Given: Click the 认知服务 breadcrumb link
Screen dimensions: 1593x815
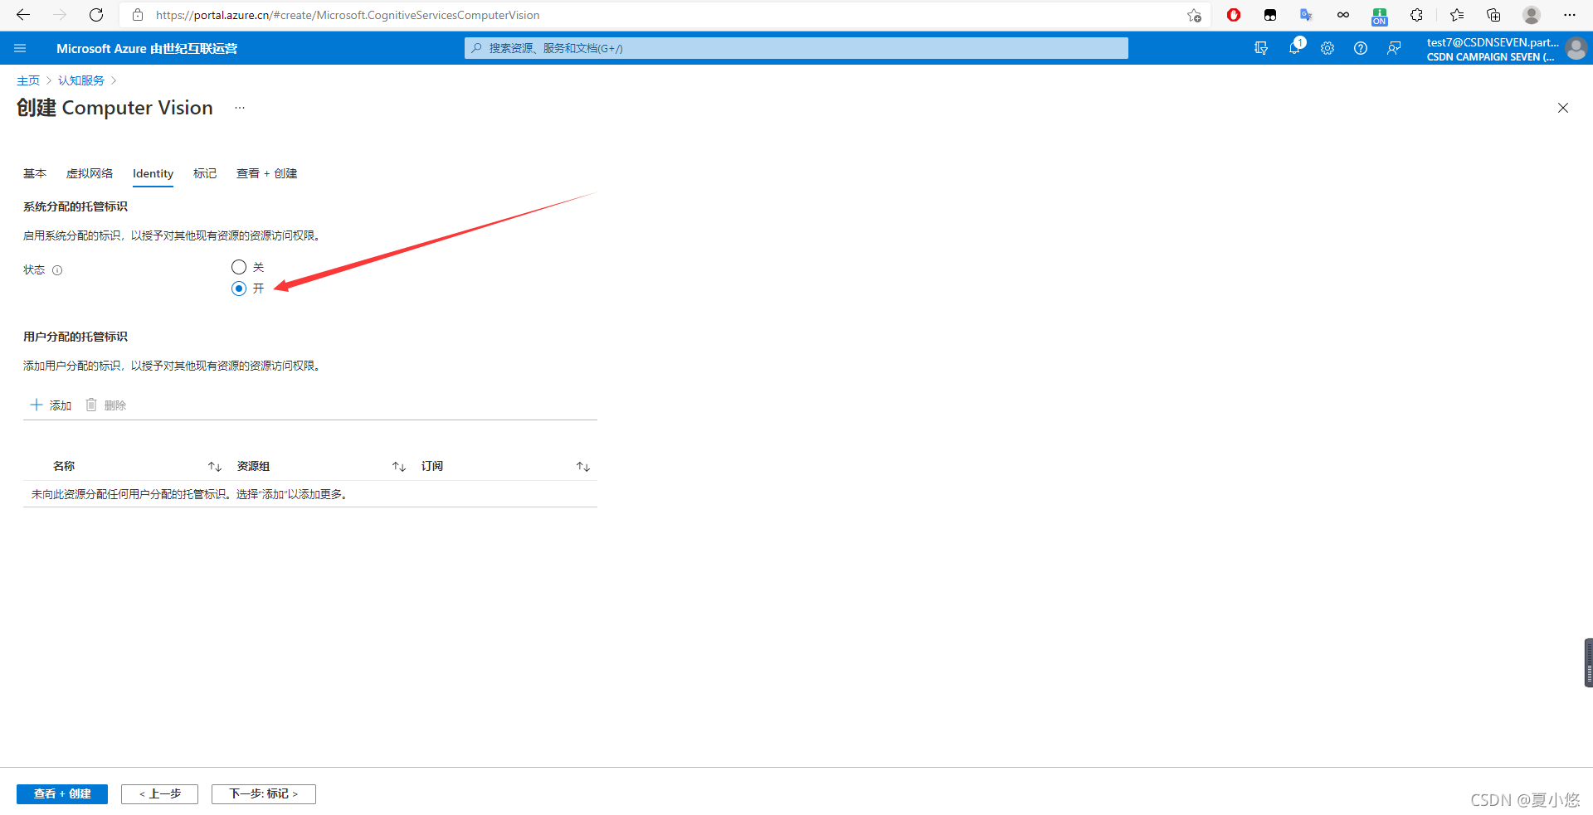Looking at the screenshot, I should (81, 80).
